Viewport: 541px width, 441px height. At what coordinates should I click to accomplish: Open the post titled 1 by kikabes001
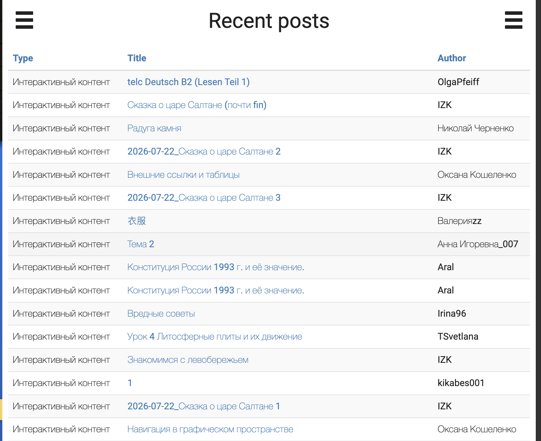click(130, 383)
